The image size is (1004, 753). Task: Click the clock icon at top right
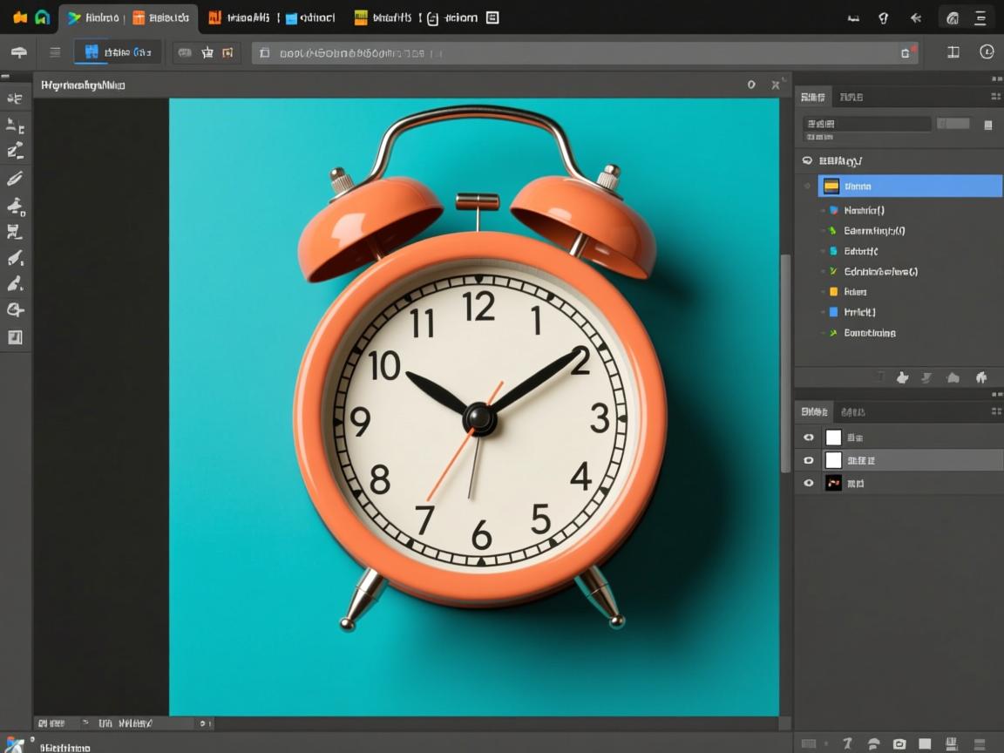coord(987,52)
